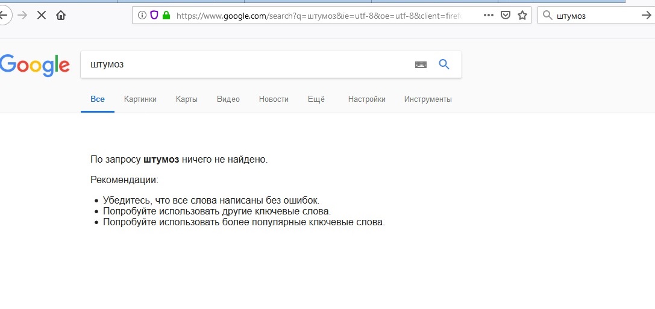Open the Видео results tab
The width and height of the screenshot is (655, 309).
click(228, 99)
